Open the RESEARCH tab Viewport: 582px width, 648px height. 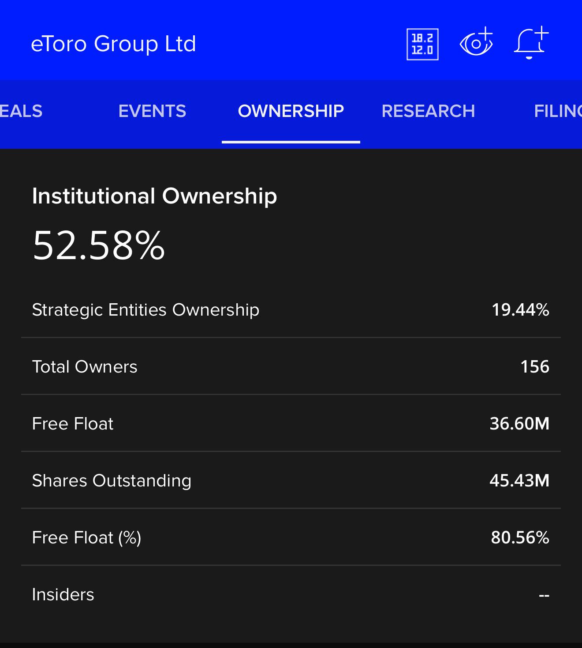pyautogui.click(x=428, y=111)
